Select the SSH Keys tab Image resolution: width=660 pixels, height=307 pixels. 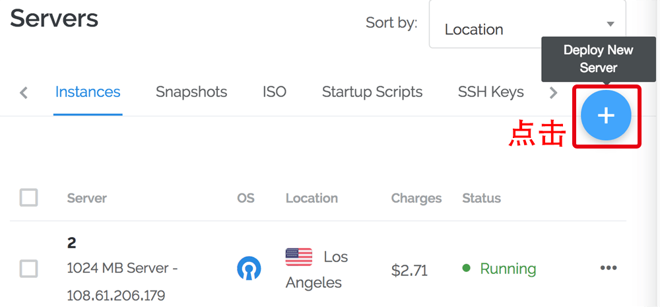(490, 92)
